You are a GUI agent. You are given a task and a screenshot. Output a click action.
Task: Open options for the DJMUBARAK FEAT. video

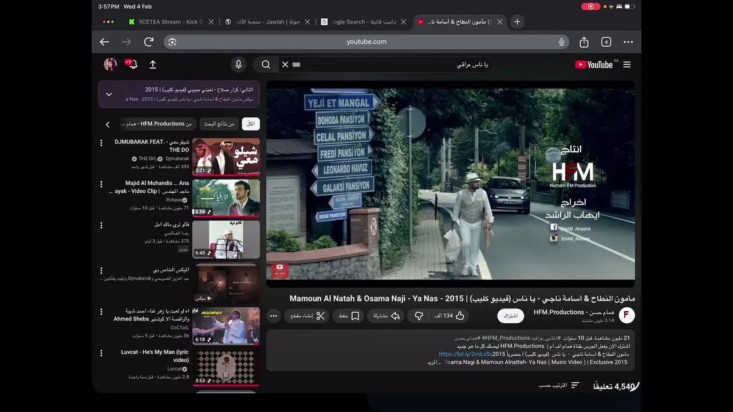coord(101,142)
